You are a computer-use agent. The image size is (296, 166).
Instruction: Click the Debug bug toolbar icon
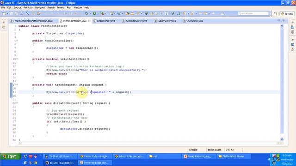coord(86,13)
